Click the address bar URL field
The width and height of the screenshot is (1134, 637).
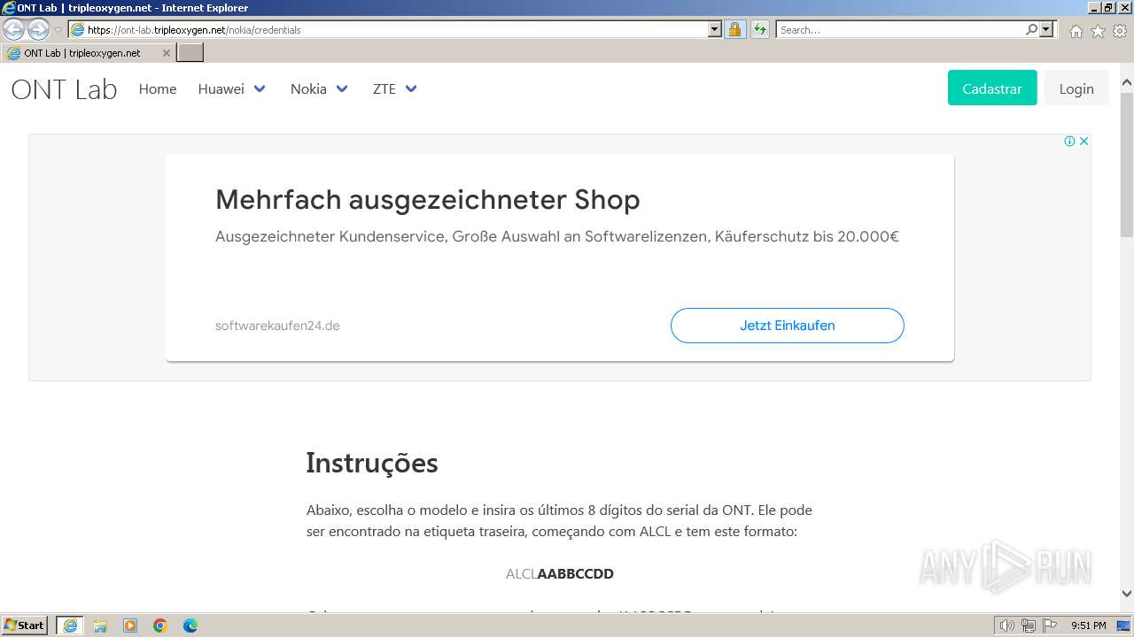point(388,30)
